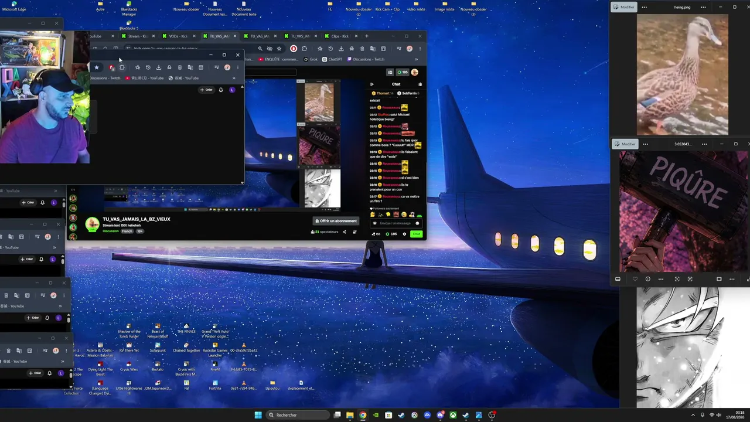
Task: Open history icon in front small window
Action: pyautogui.click(x=148, y=67)
